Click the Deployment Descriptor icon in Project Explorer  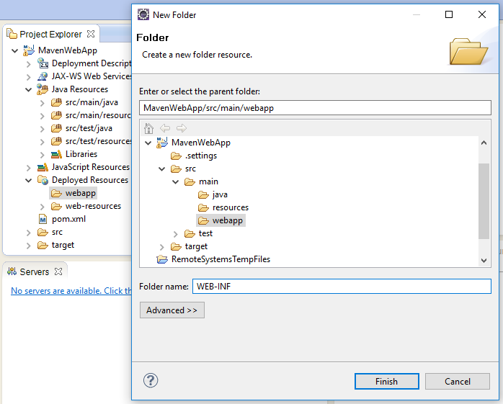tap(43, 63)
